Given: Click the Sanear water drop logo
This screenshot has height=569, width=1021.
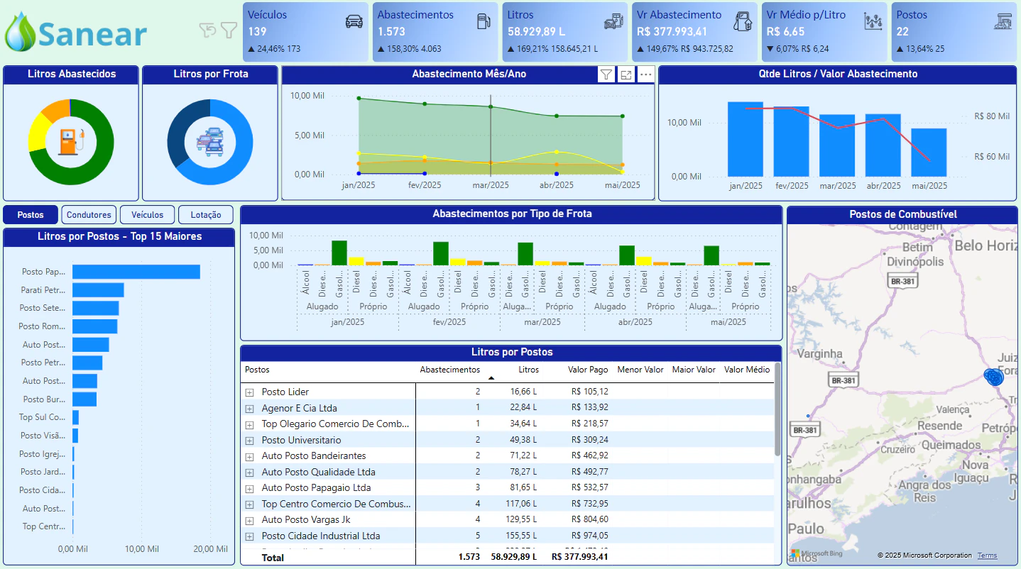Looking at the screenshot, I should coord(19,32).
